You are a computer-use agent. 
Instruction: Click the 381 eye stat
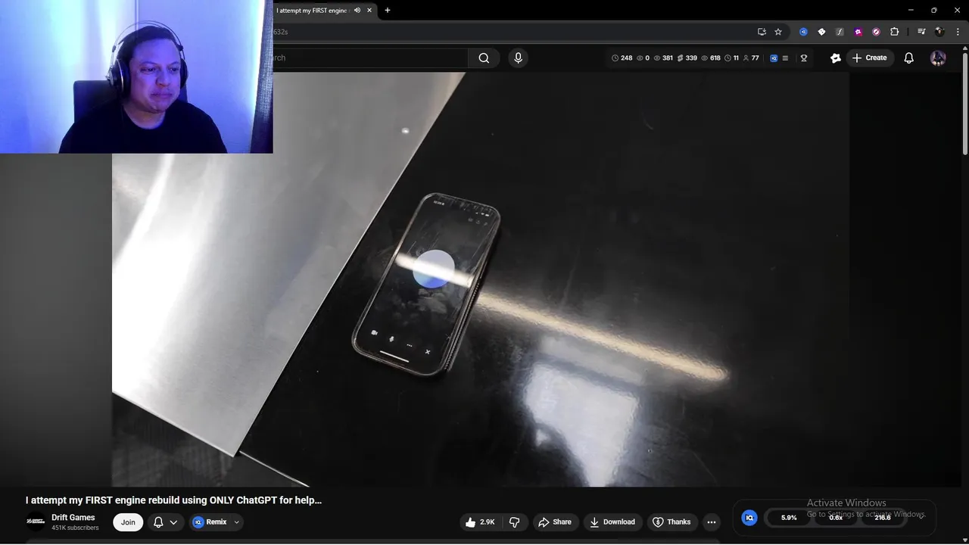pyautogui.click(x=663, y=58)
